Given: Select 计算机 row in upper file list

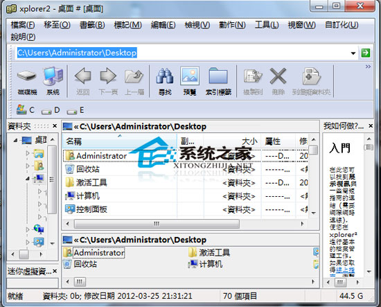Looking at the screenshot, I should point(185,196).
